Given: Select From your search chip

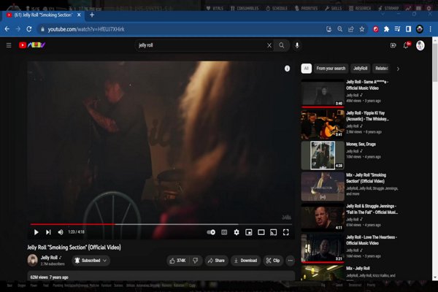Looking at the screenshot, I should click(331, 69).
